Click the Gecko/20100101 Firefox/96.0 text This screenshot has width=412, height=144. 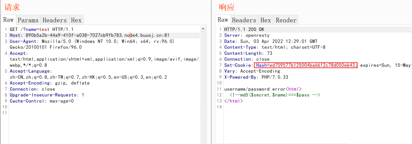pyautogui.click(x=46, y=47)
